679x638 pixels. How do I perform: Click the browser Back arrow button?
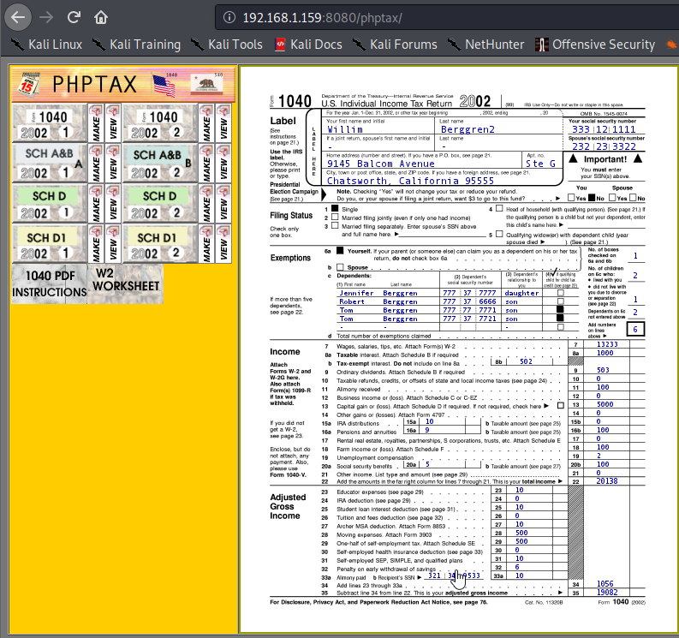coord(19,16)
